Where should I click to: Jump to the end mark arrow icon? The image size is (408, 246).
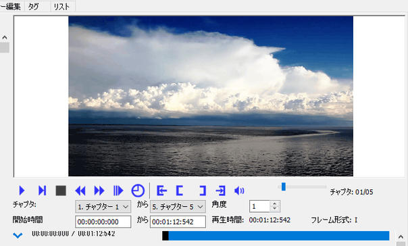pos(221,191)
